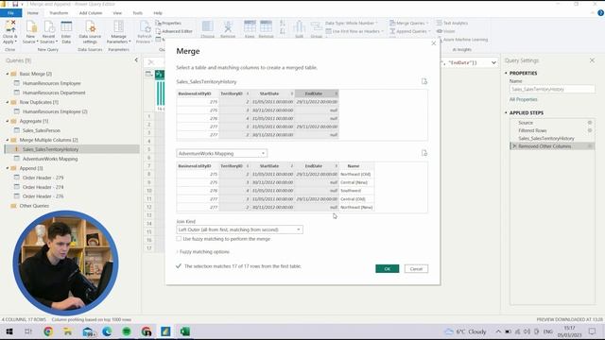Viewport: 605px width, 340px height.
Task: Open the All Properties link
Action: click(x=523, y=99)
